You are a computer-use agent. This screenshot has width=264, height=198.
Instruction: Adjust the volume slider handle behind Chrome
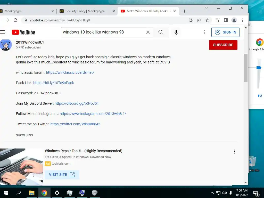tap(259, 68)
